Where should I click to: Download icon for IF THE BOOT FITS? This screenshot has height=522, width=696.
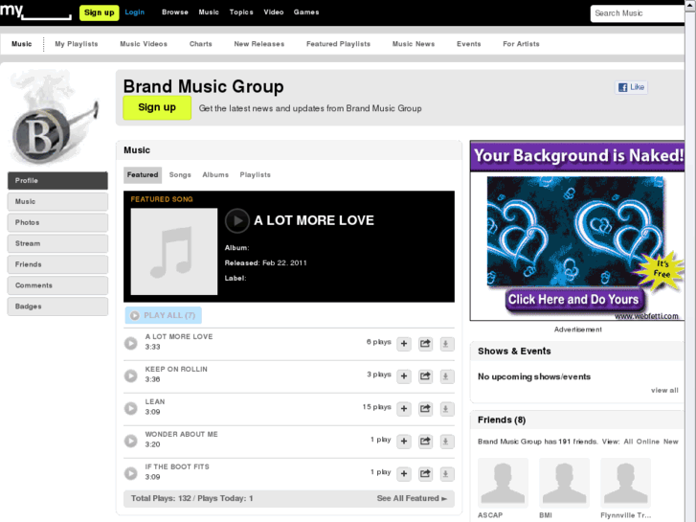(446, 474)
